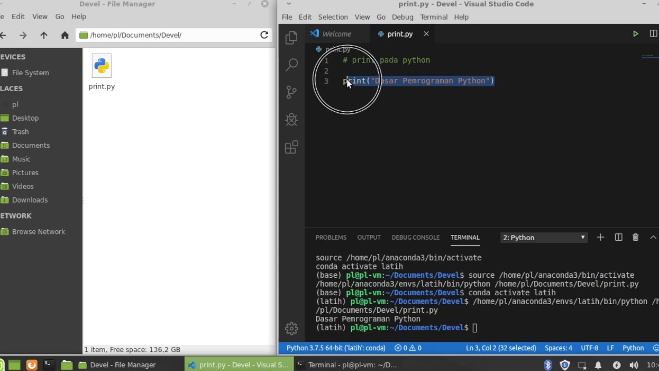Switch to DEBUG CONSOLE panel tab
The image size is (659, 371).
click(415, 238)
